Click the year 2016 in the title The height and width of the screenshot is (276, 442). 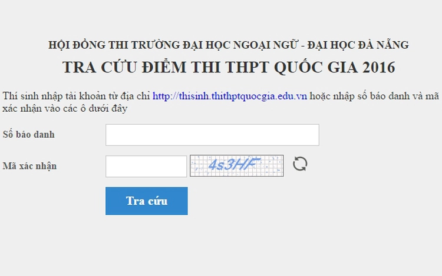pos(379,67)
